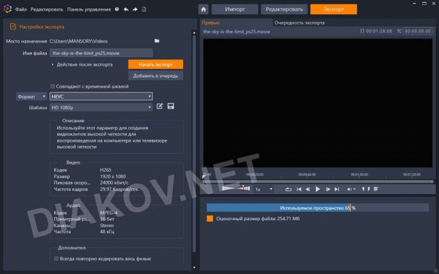Click the Pinnacle Studio logo icon
Image resolution: width=439 pixels, height=274 pixels.
[8, 9]
